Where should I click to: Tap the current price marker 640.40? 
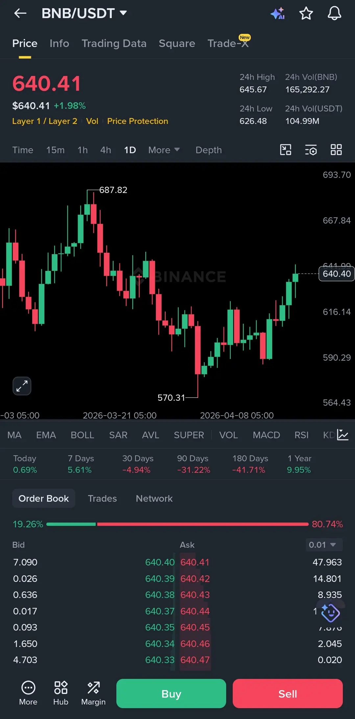pos(337,274)
